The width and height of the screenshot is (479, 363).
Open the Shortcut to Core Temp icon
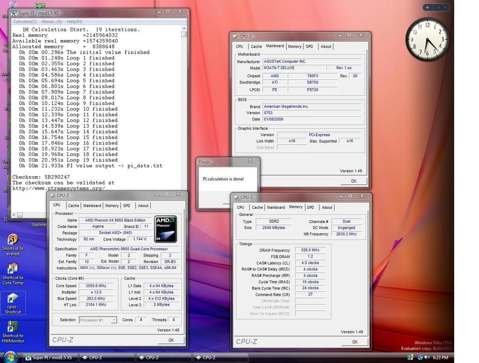[13, 274]
